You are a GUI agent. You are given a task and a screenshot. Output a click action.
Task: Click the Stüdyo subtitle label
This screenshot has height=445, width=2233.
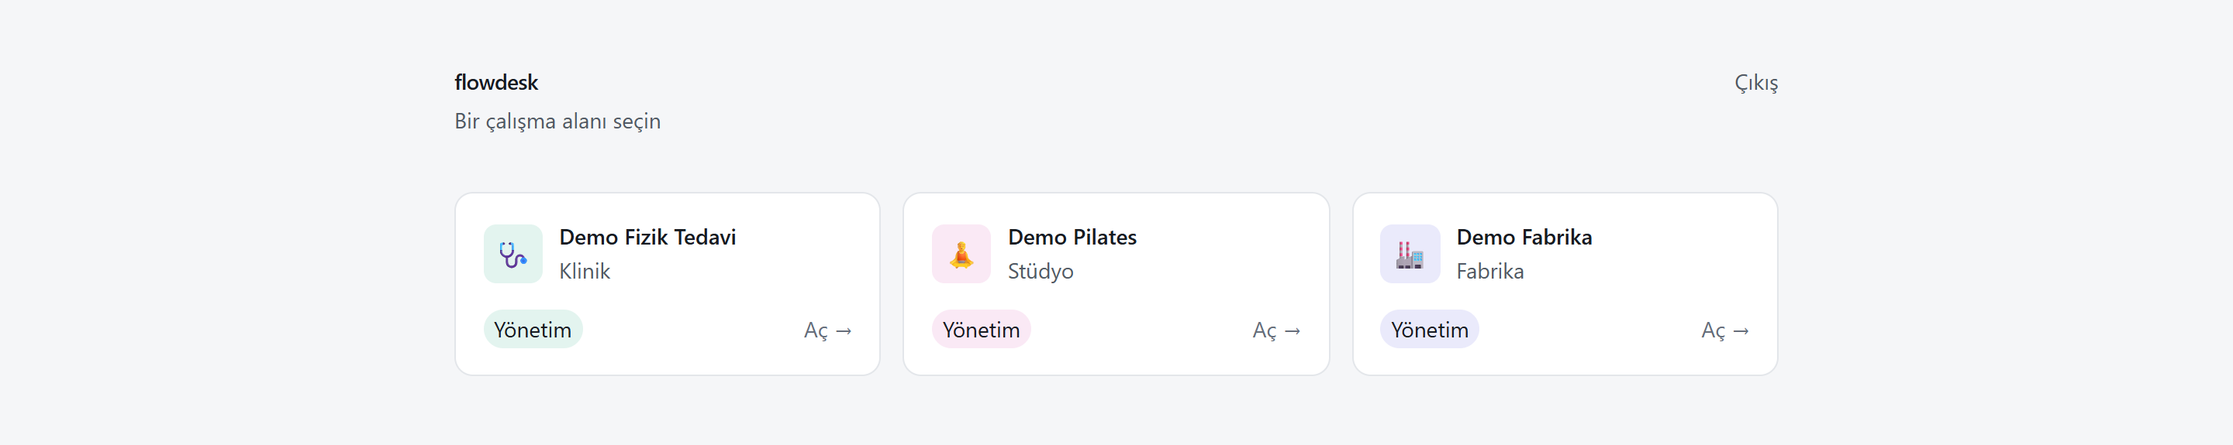coord(1041,271)
